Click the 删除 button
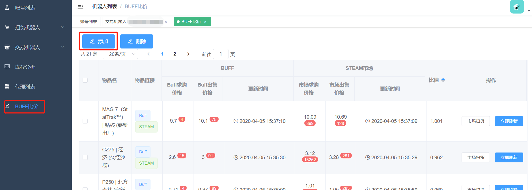The height and width of the screenshot is (190, 532). tap(137, 41)
